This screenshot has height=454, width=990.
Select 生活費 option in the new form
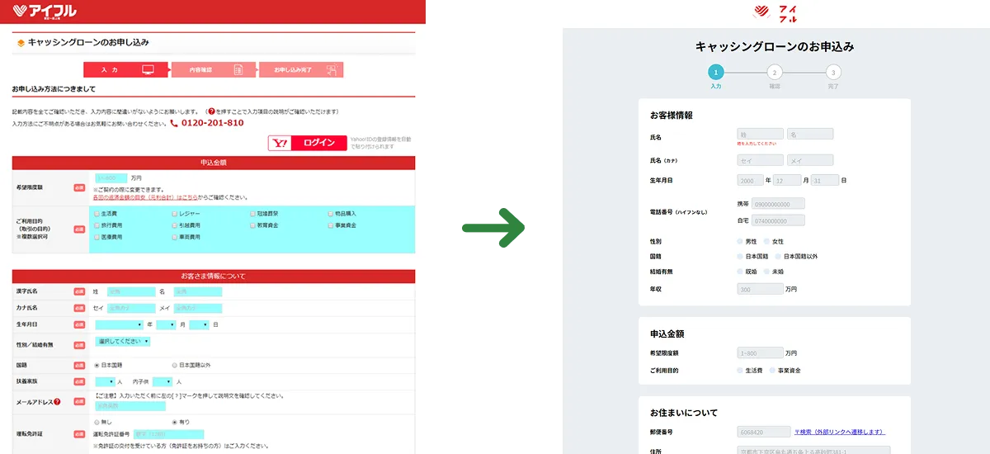[741, 371]
